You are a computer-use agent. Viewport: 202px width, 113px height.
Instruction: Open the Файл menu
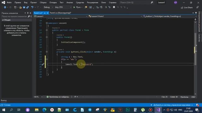tap(9, 3)
